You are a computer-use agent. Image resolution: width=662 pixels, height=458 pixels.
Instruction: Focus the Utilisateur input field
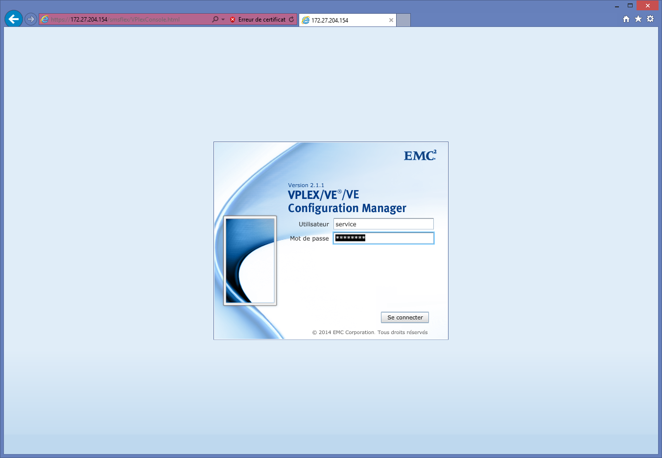(383, 224)
